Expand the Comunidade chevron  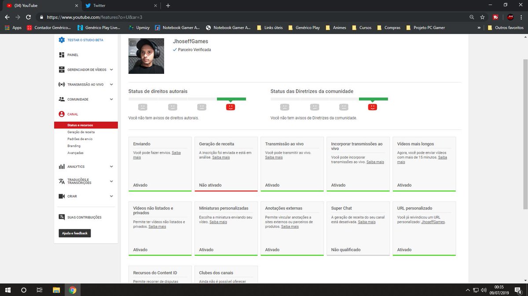(x=111, y=99)
